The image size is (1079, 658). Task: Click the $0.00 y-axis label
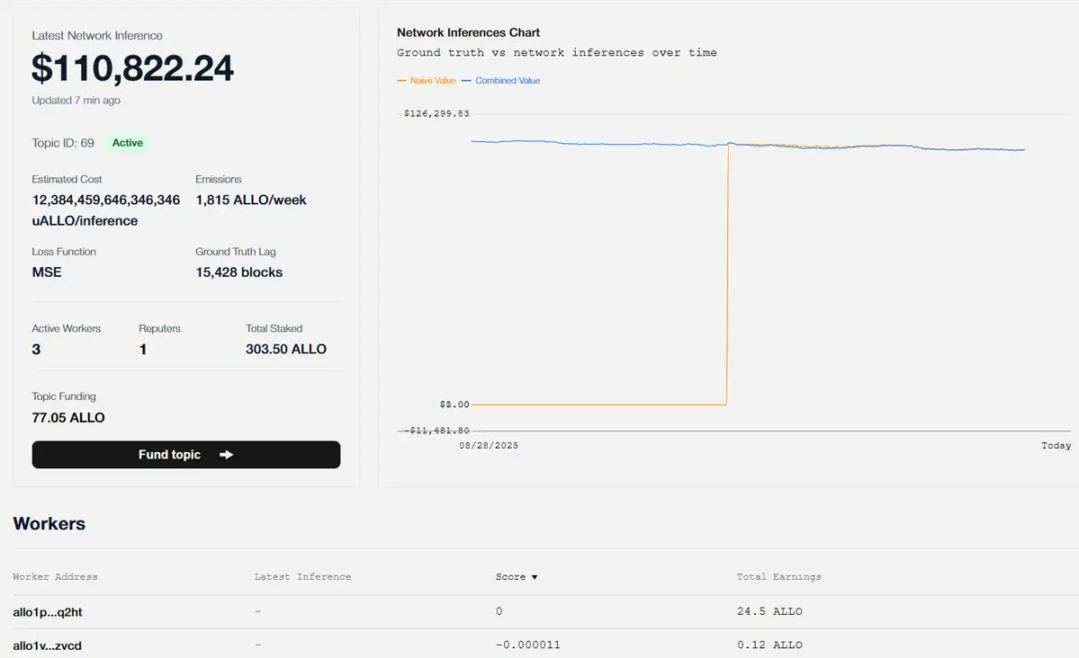(454, 405)
